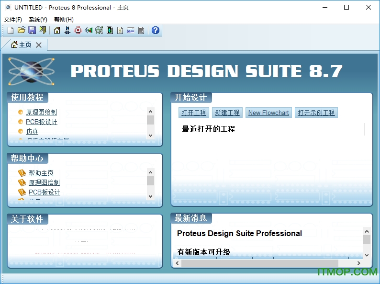Screen dimensions: 380x284
Task: Click up arrow of 使用教程 scrollbar
Action: pos(150,112)
